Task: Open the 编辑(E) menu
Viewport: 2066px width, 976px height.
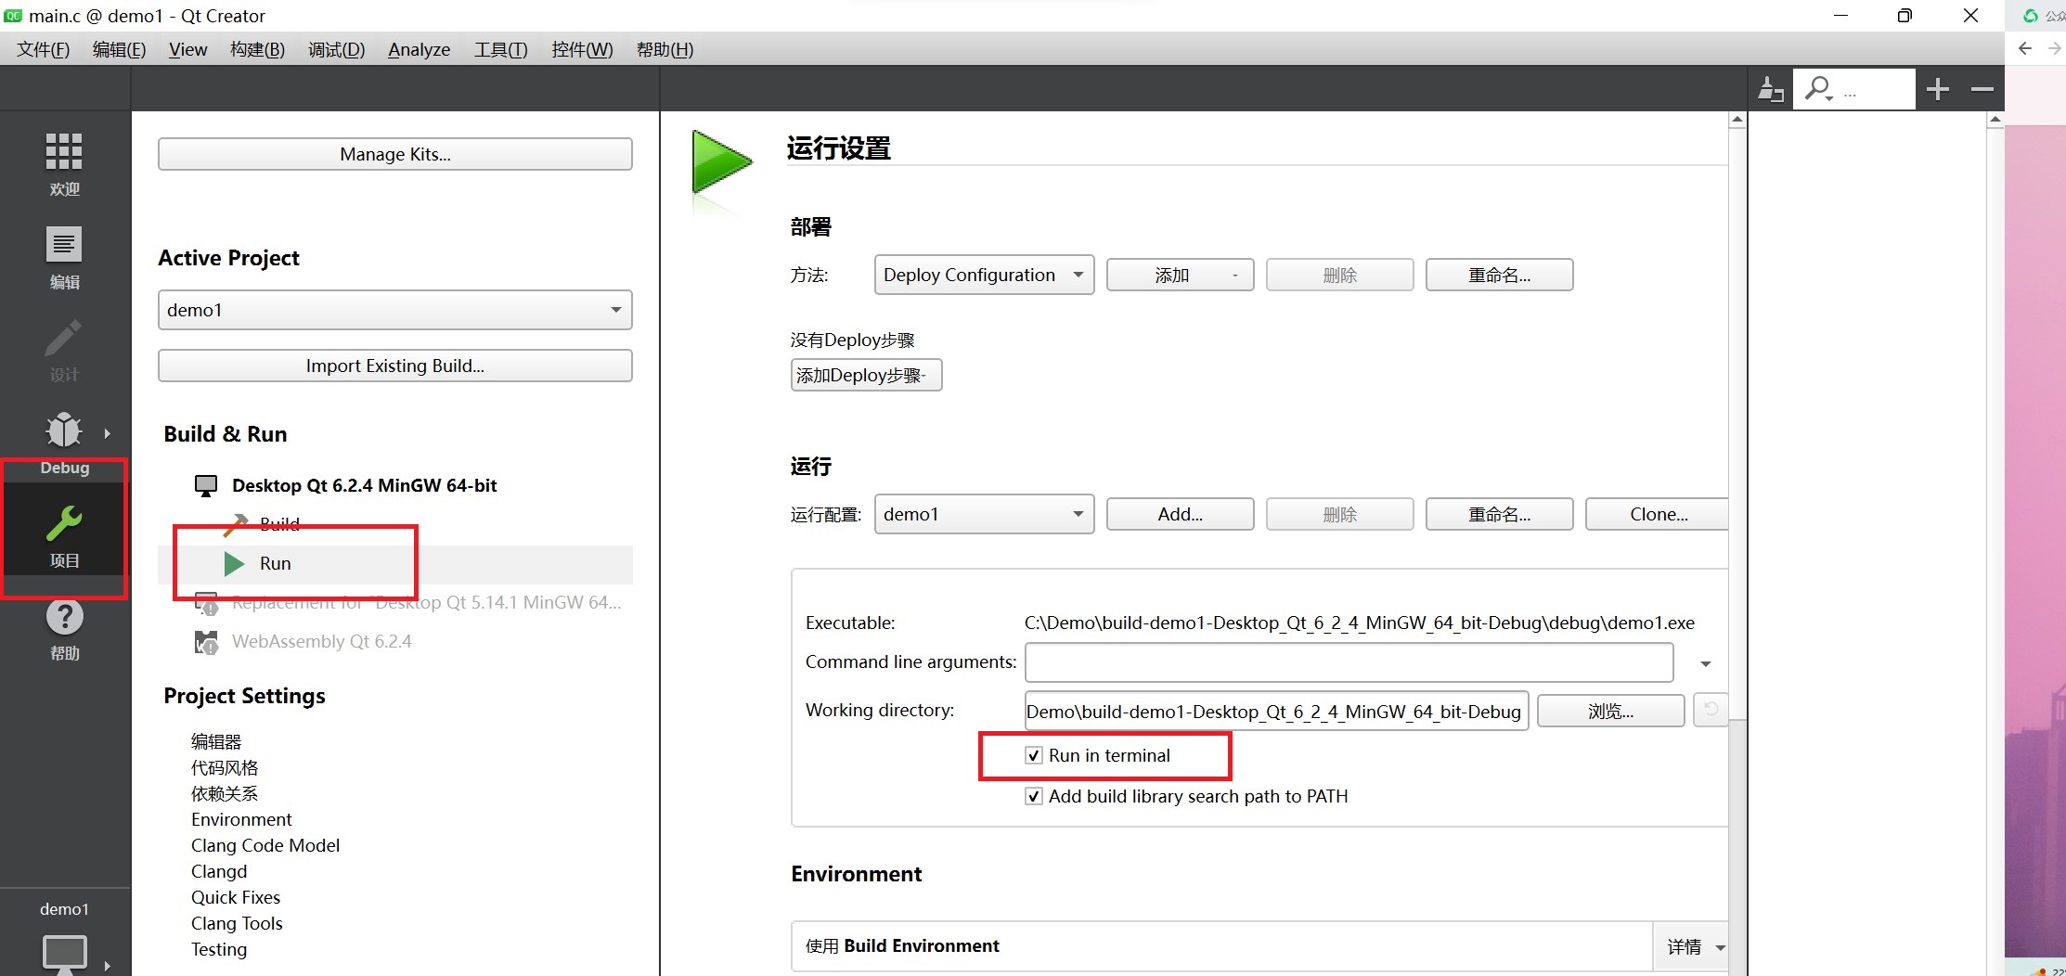Action: coord(119,49)
